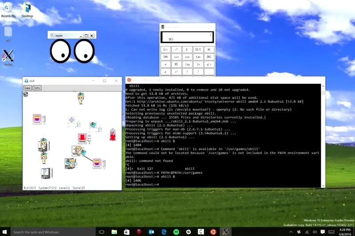Click the tan button in calculator
355x236 pixels.
click(198, 57)
